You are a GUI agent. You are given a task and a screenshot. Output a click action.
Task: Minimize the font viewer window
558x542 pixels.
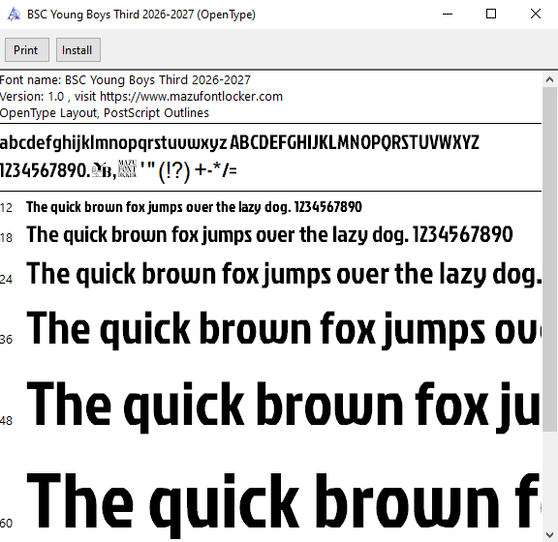[x=448, y=15]
